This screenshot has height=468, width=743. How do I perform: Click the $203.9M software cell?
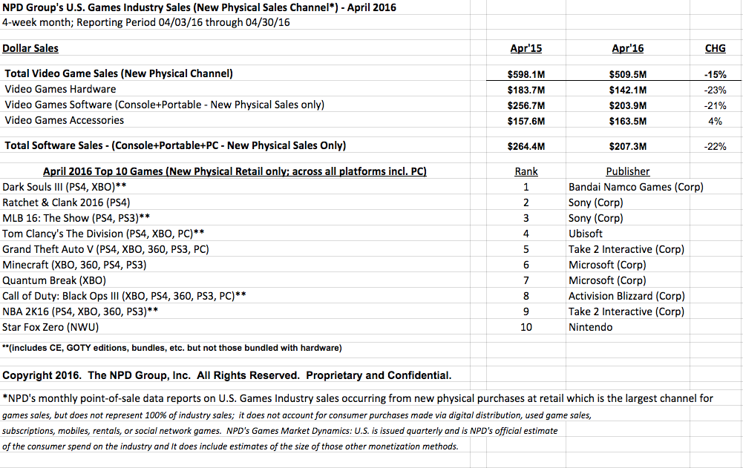click(628, 105)
